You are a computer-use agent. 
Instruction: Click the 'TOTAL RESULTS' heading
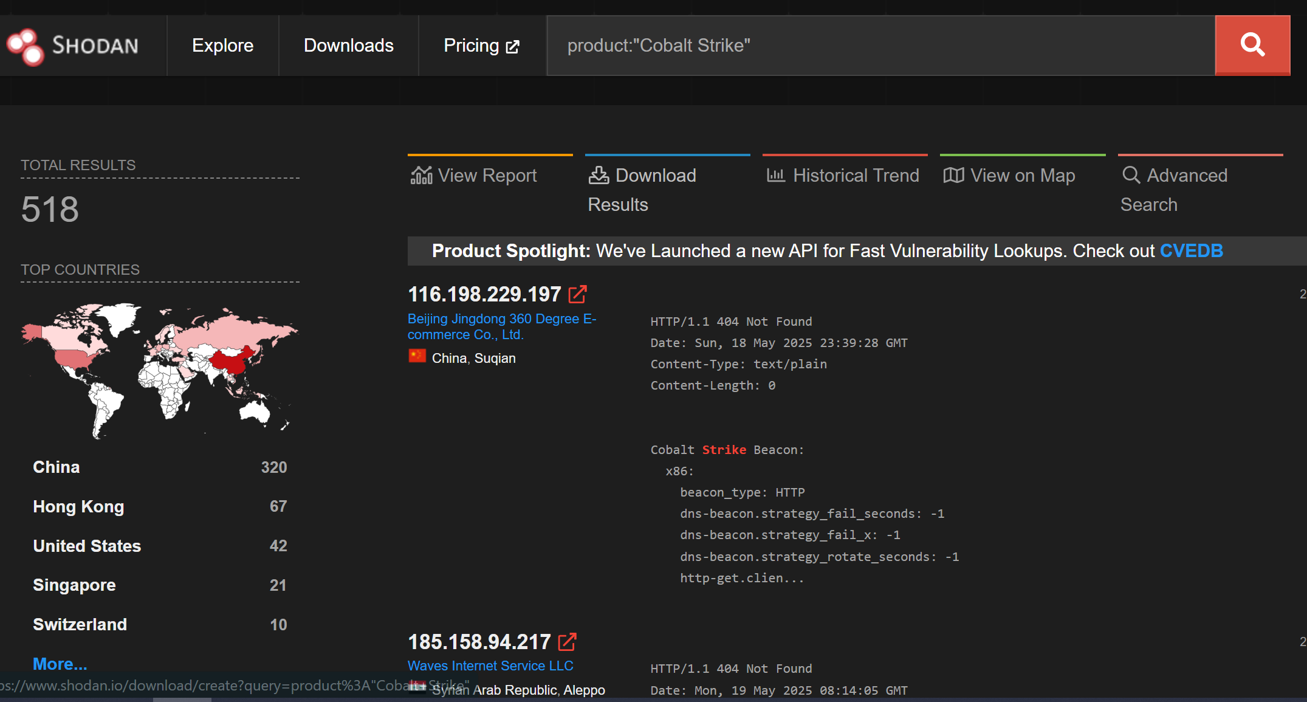coord(78,165)
